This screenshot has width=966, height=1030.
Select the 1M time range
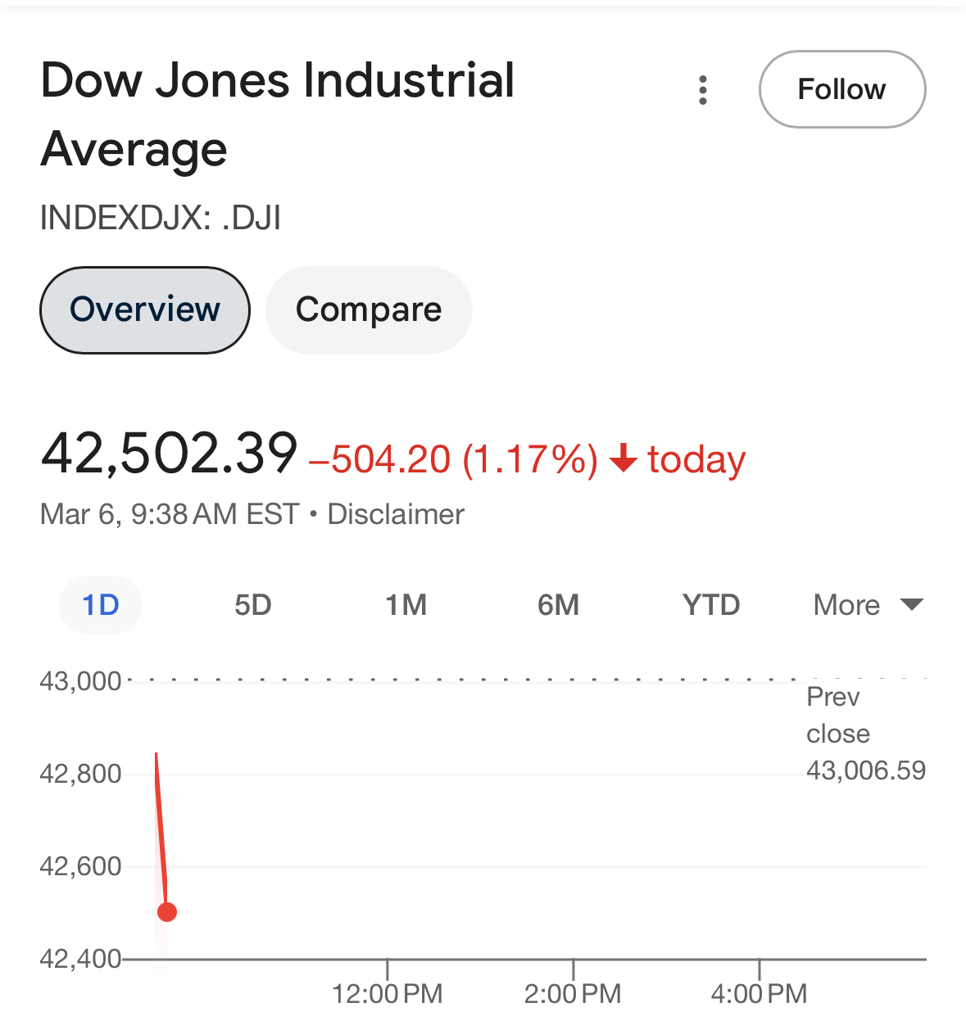tap(406, 605)
